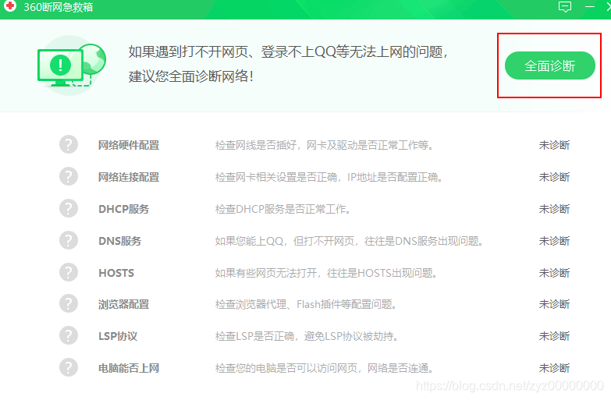Click question mark icon beside LSP协议
Screen dimensions: 611x400
point(69,336)
